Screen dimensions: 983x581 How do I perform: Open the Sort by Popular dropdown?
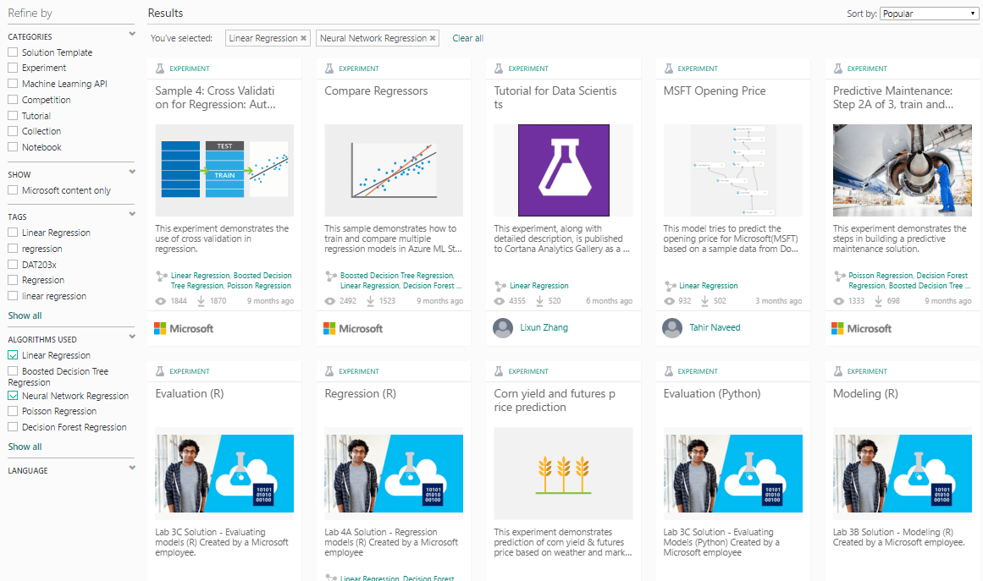point(929,14)
